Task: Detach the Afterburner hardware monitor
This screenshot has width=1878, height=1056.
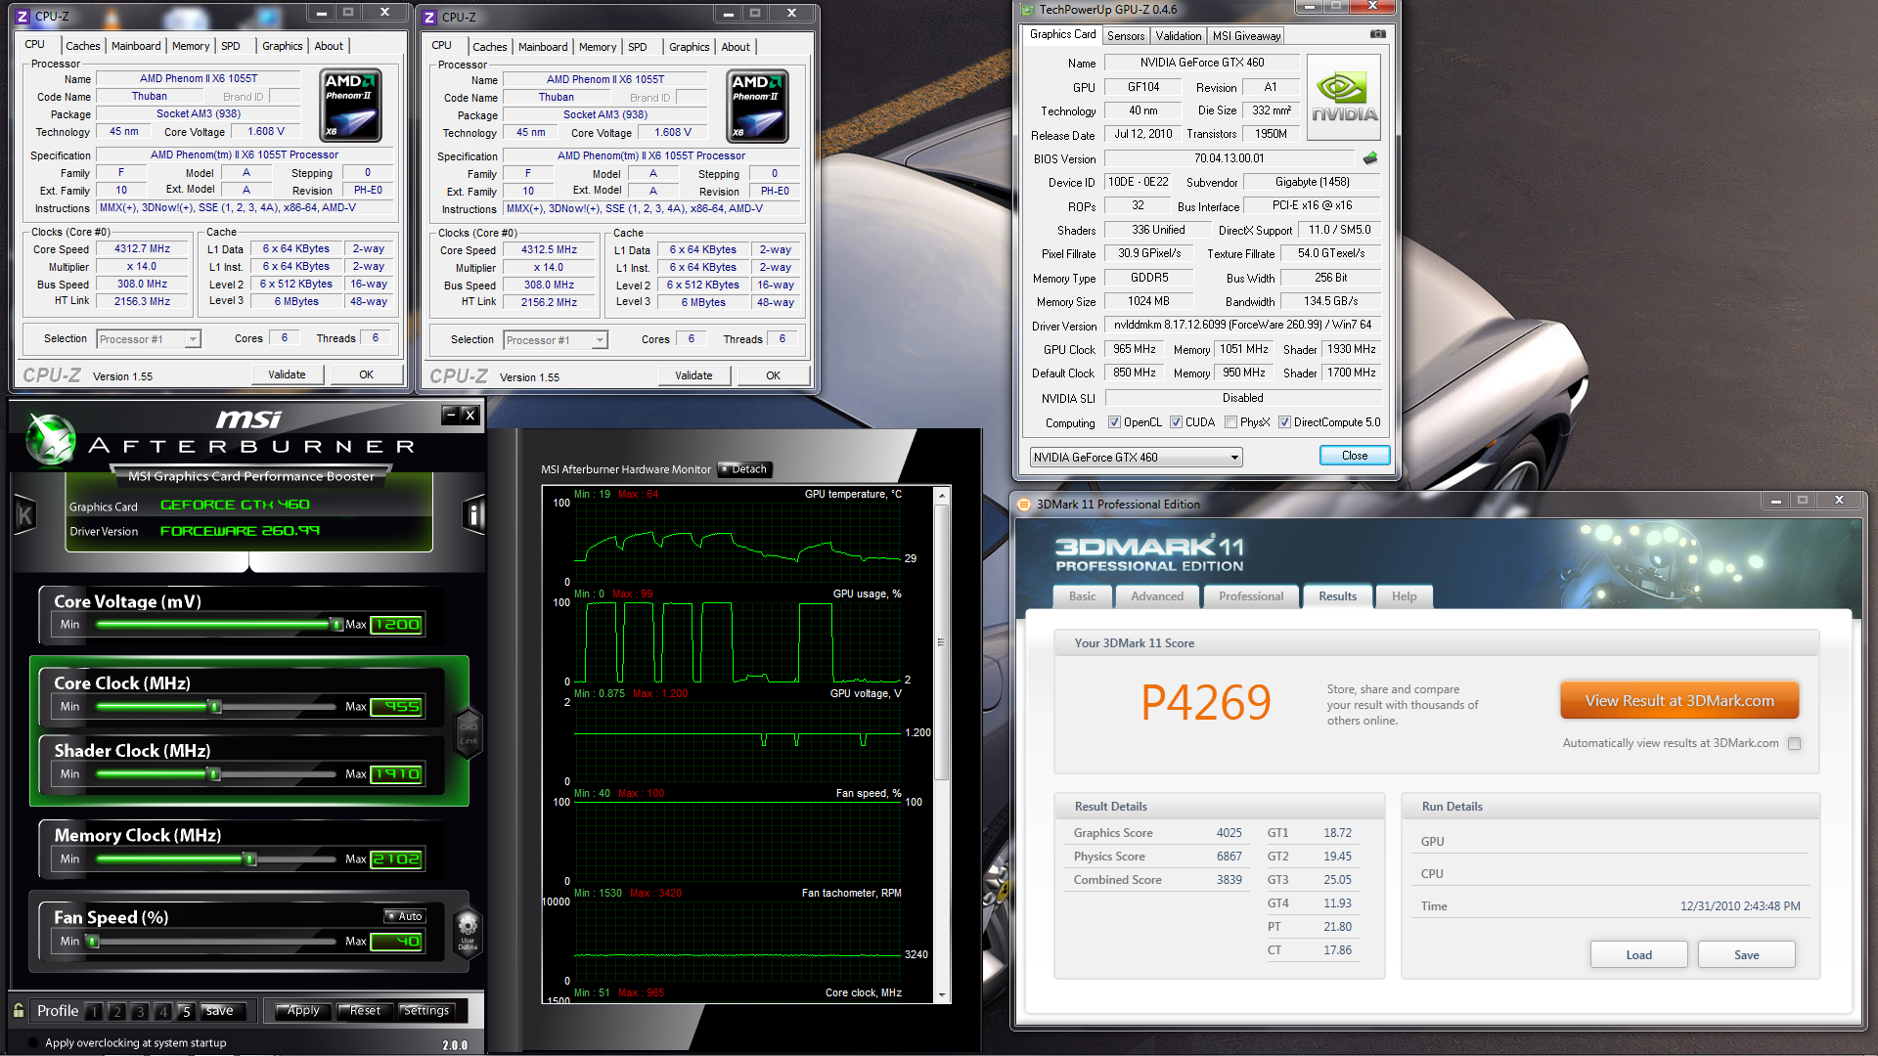Action: 745,469
